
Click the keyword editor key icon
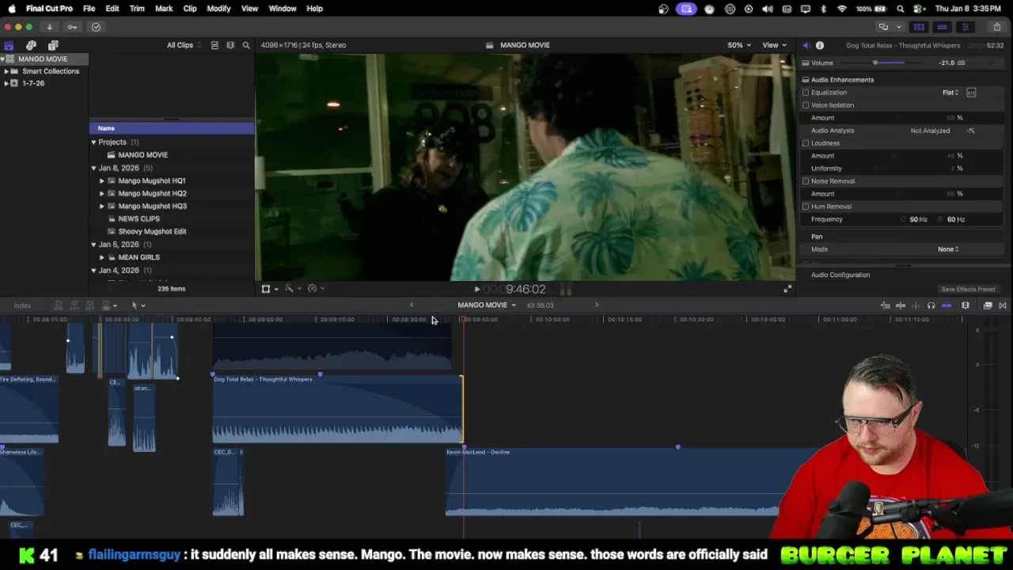pos(72,27)
